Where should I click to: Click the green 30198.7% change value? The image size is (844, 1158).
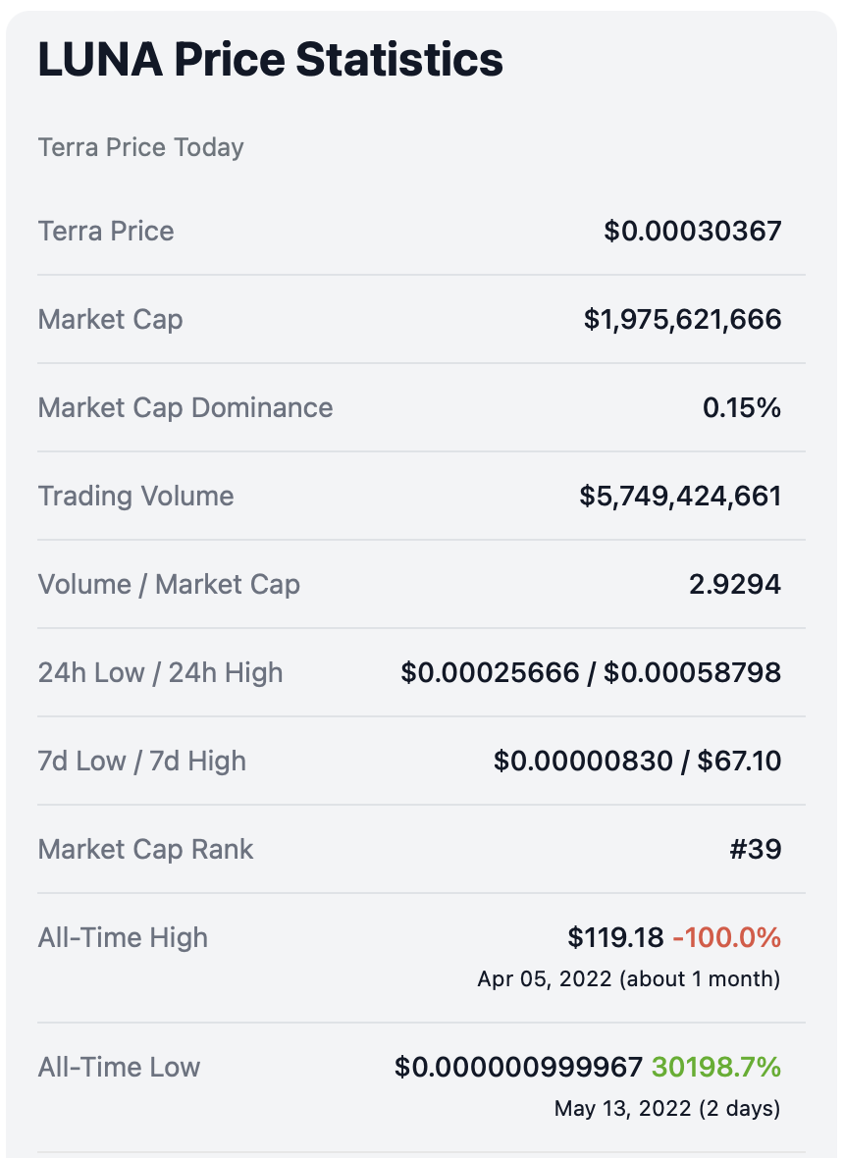click(717, 1068)
